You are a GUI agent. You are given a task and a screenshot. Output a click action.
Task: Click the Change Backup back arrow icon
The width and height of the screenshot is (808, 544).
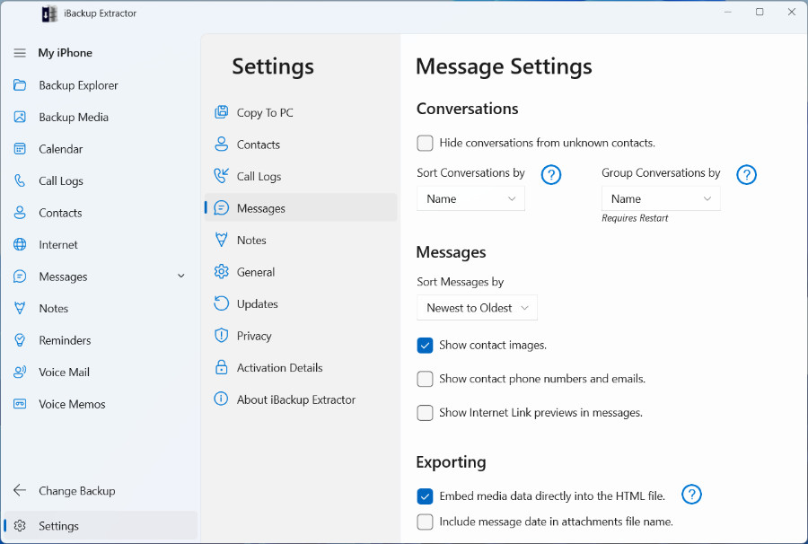pos(20,490)
